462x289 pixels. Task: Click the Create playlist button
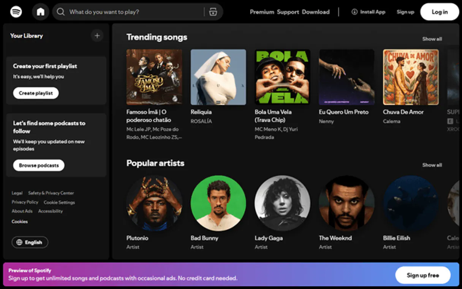click(x=35, y=93)
